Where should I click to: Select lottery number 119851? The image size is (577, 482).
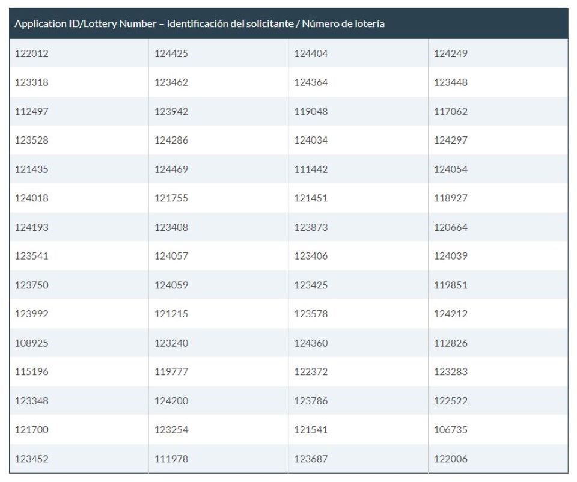pyautogui.click(x=450, y=285)
